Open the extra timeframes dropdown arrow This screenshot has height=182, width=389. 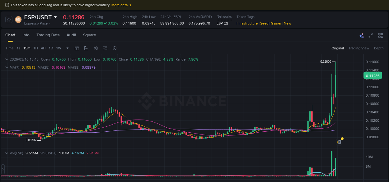[x=67, y=48]
